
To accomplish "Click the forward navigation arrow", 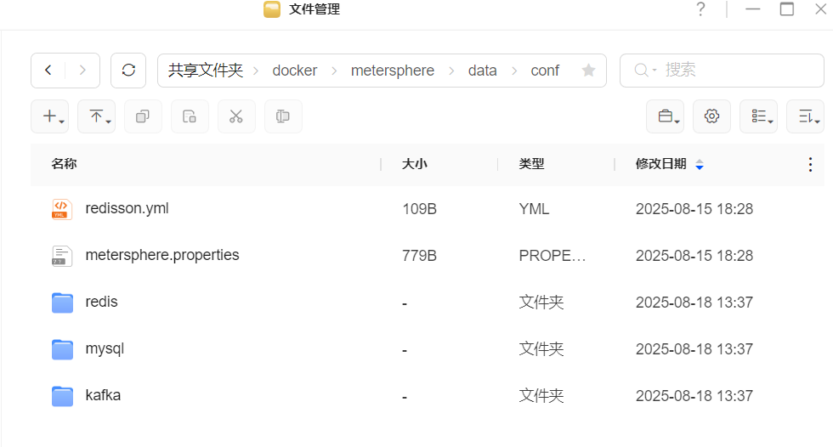I will click(82, 71).
